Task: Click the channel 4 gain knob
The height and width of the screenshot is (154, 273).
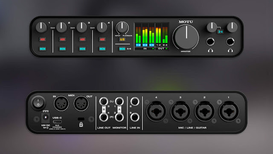Action: [102, 27]
